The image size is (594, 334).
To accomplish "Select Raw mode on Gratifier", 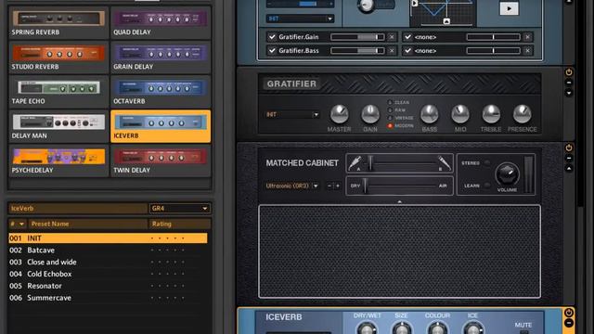I will click(x=390, y=110).
